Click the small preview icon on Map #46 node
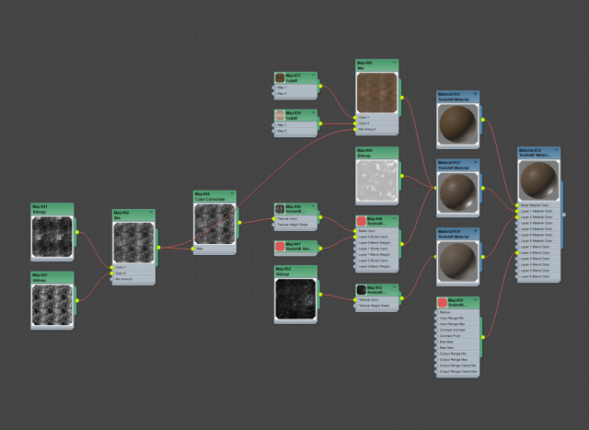 (x=280, y=209)
